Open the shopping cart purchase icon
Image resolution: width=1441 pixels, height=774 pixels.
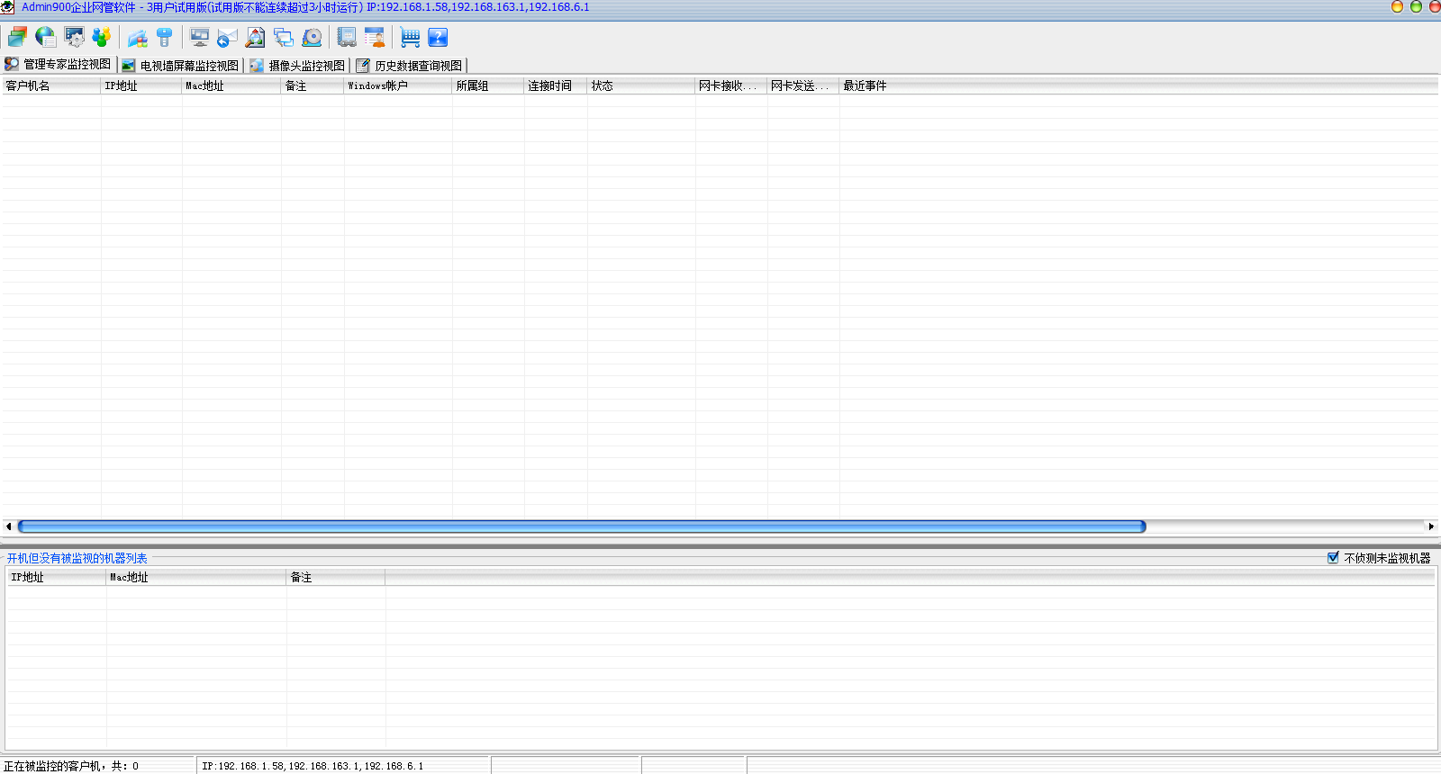(x=410, y=37)
